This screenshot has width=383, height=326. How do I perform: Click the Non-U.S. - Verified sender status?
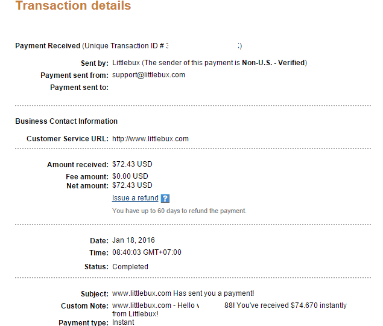(274, 63)
